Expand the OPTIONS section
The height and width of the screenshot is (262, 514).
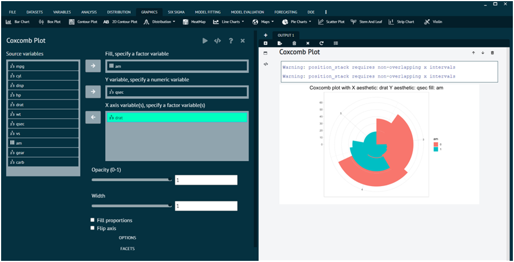127,238
